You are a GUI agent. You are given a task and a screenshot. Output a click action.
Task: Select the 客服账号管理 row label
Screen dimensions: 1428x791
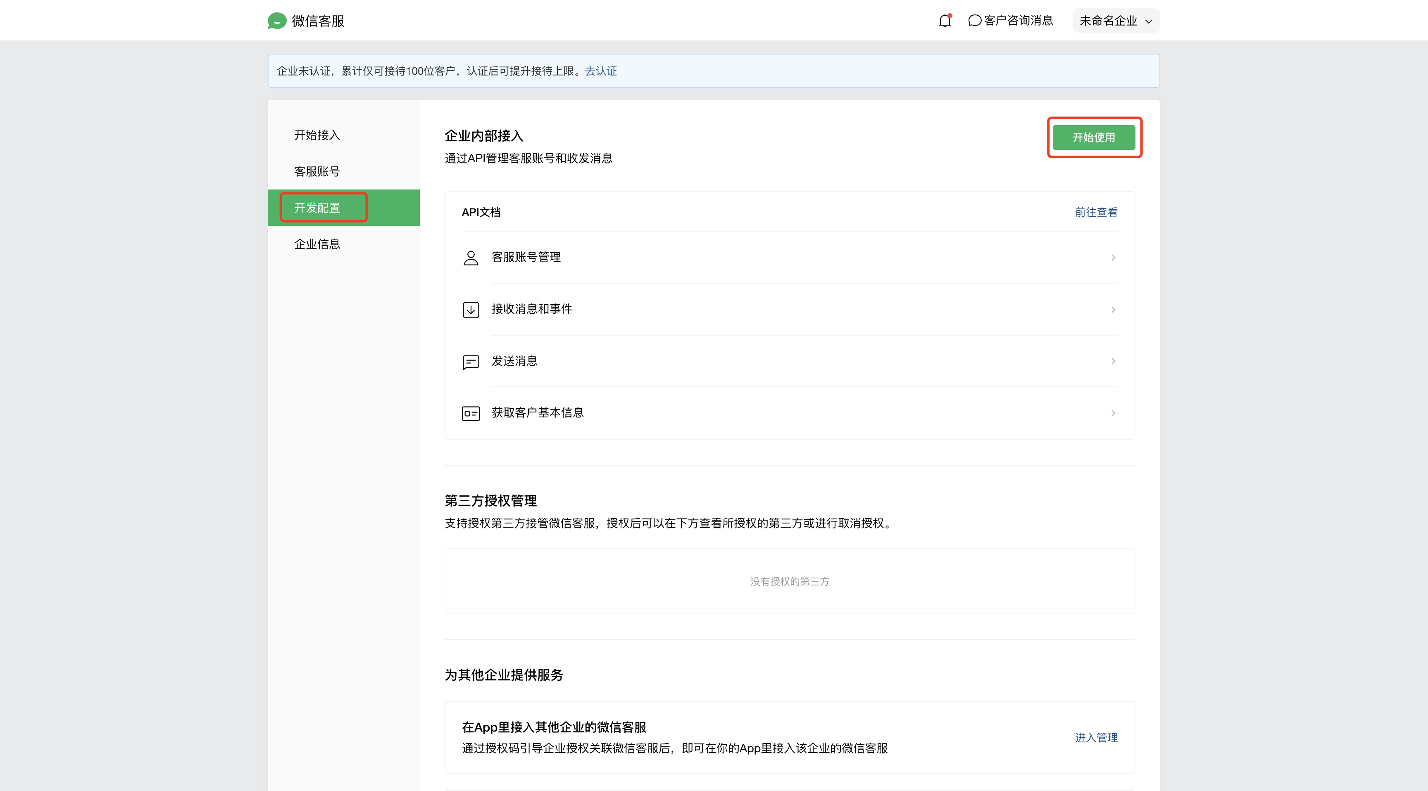pos(526,257)
